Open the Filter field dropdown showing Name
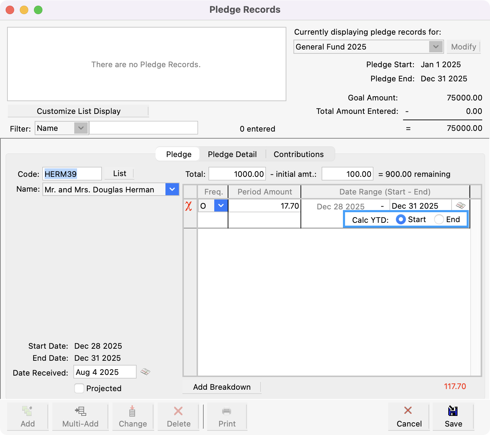Image resolution: width=490 pixels, height=435 pixels. click(81, 128)
